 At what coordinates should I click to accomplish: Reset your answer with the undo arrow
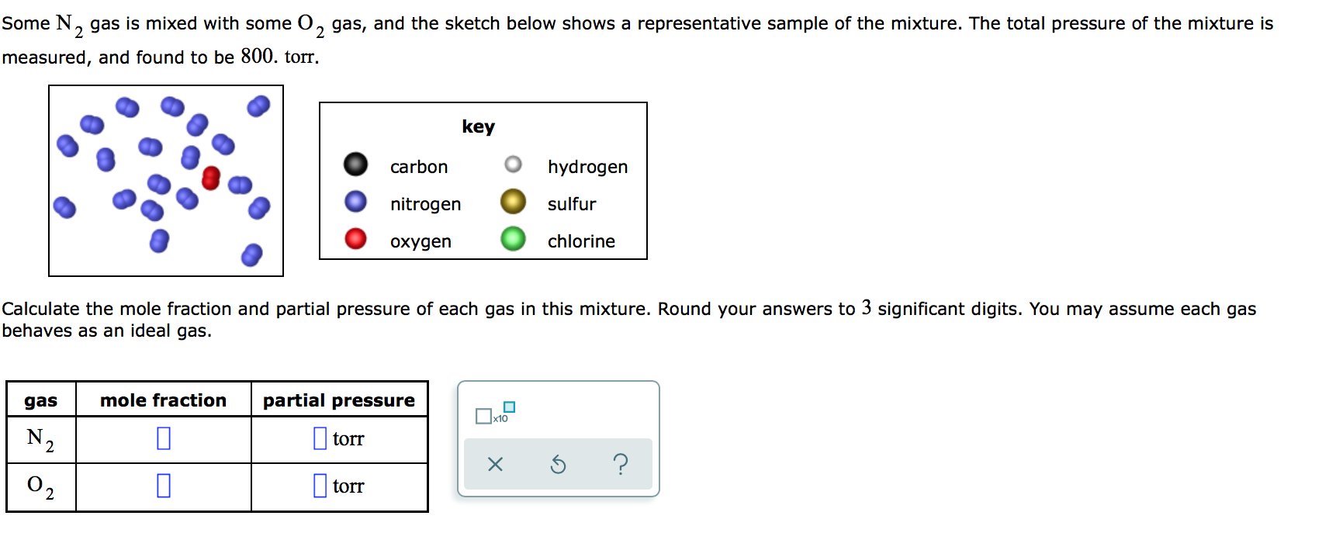point(558,463)
